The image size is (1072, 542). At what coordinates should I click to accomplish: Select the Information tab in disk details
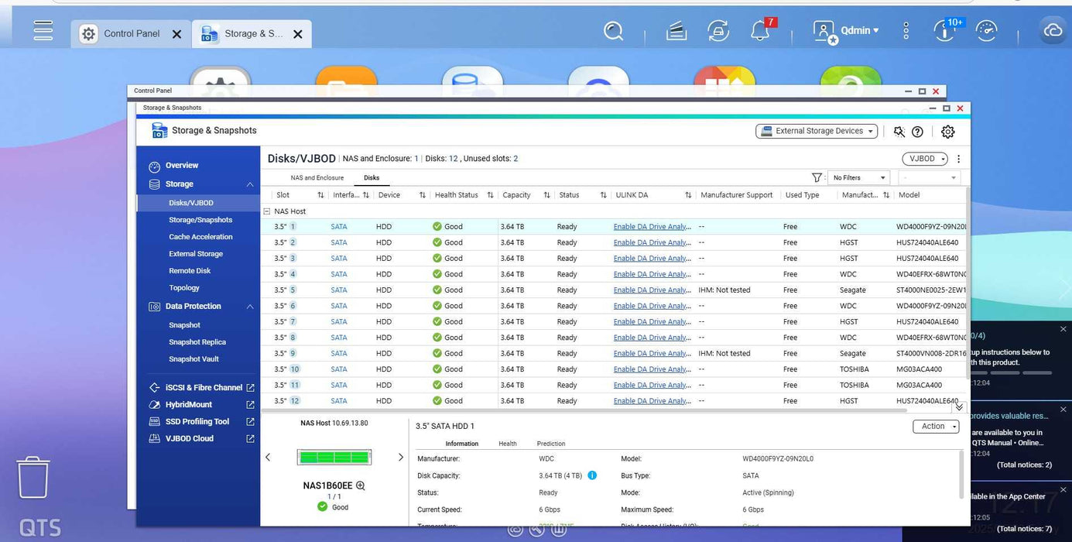[462, 444]
